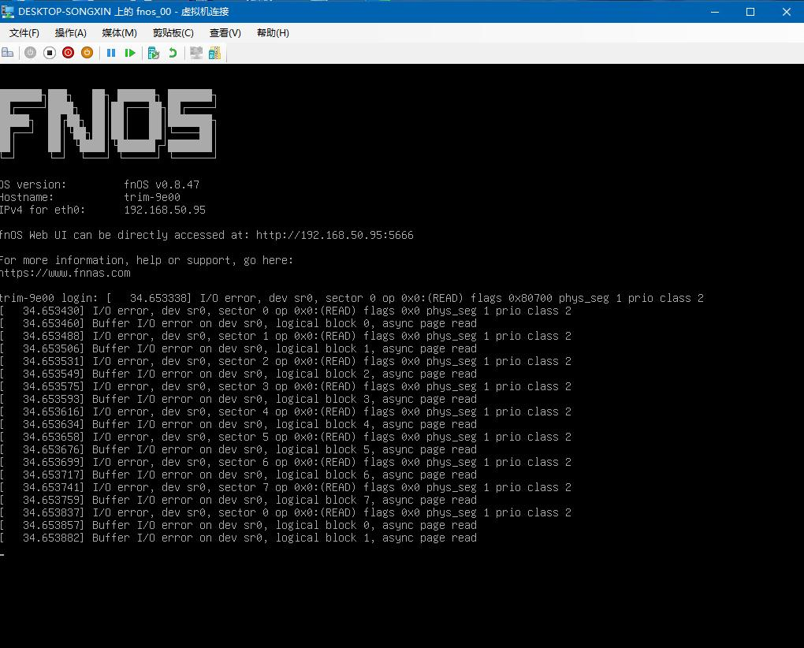Open the 查看(V) menu

tap(225, 33)
